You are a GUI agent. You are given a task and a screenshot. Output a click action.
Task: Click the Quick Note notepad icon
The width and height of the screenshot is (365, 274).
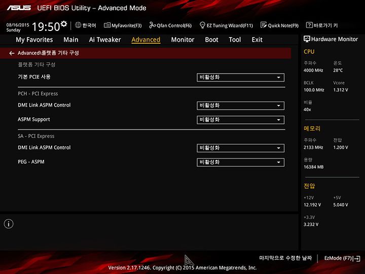264,25
